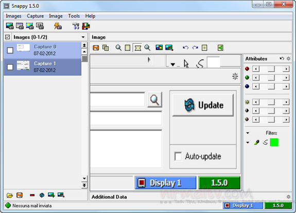Select the Capture 1 thumbnail
Image resolution: width=296 pixels, height=213 pixels.
[x=23, y=65]
